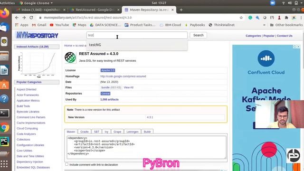Image resolution: width=304 pixels, height=171 pixels.
Task: Open PyCharm from the dock
Action: (x=4, y=142)
